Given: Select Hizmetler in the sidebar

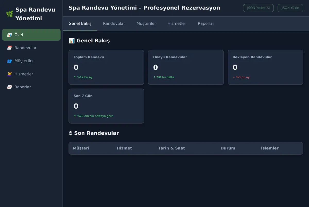Looking at the screenshot, I should 31,74.
